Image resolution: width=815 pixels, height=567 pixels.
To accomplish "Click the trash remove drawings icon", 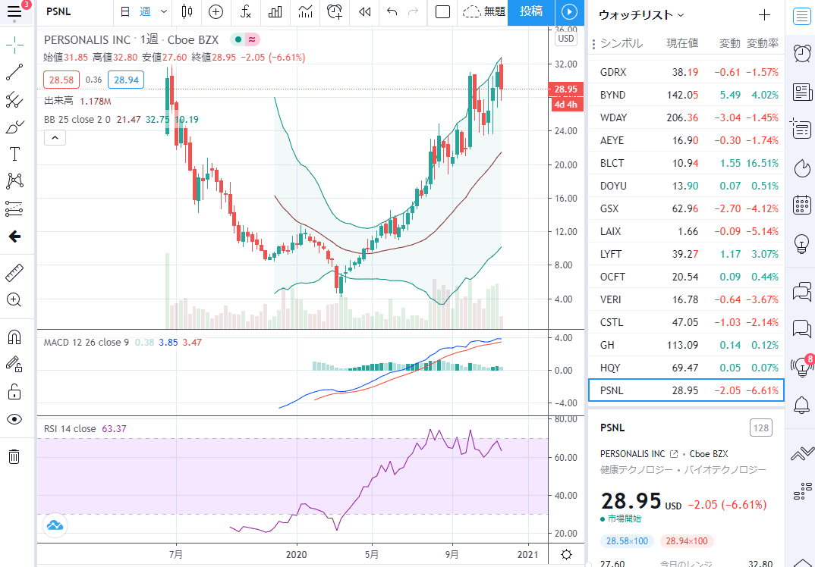I will [14, 456].
